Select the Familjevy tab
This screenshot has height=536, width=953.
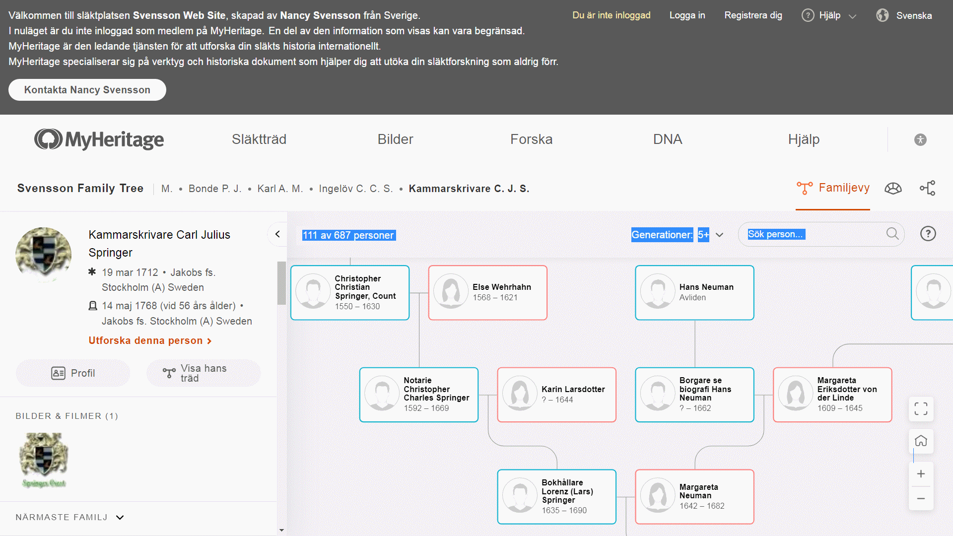tap(833, 188)
